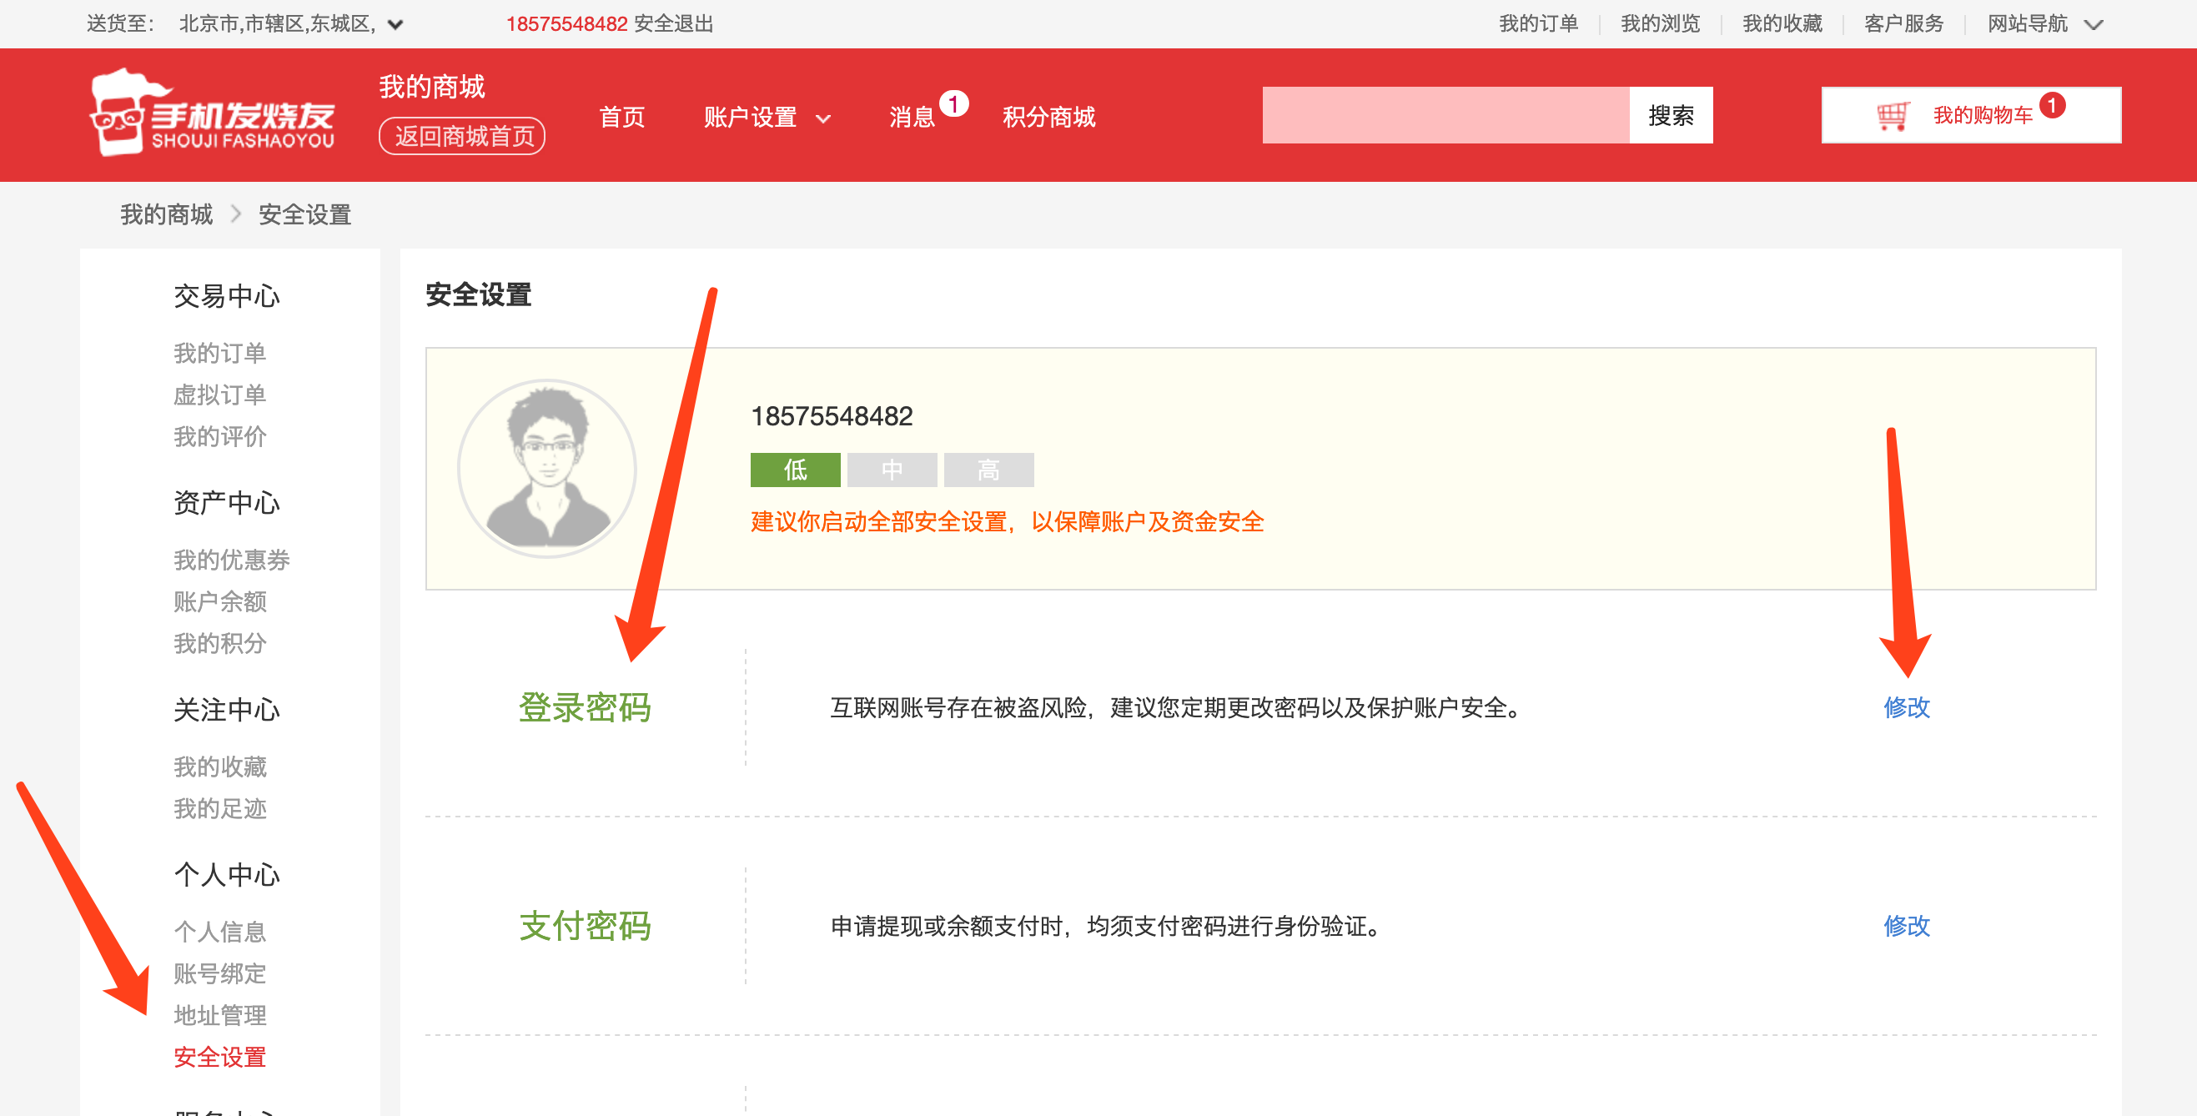
Task: Click the Shouji Fashaoyou logo
Action: (x=212, y=113)
